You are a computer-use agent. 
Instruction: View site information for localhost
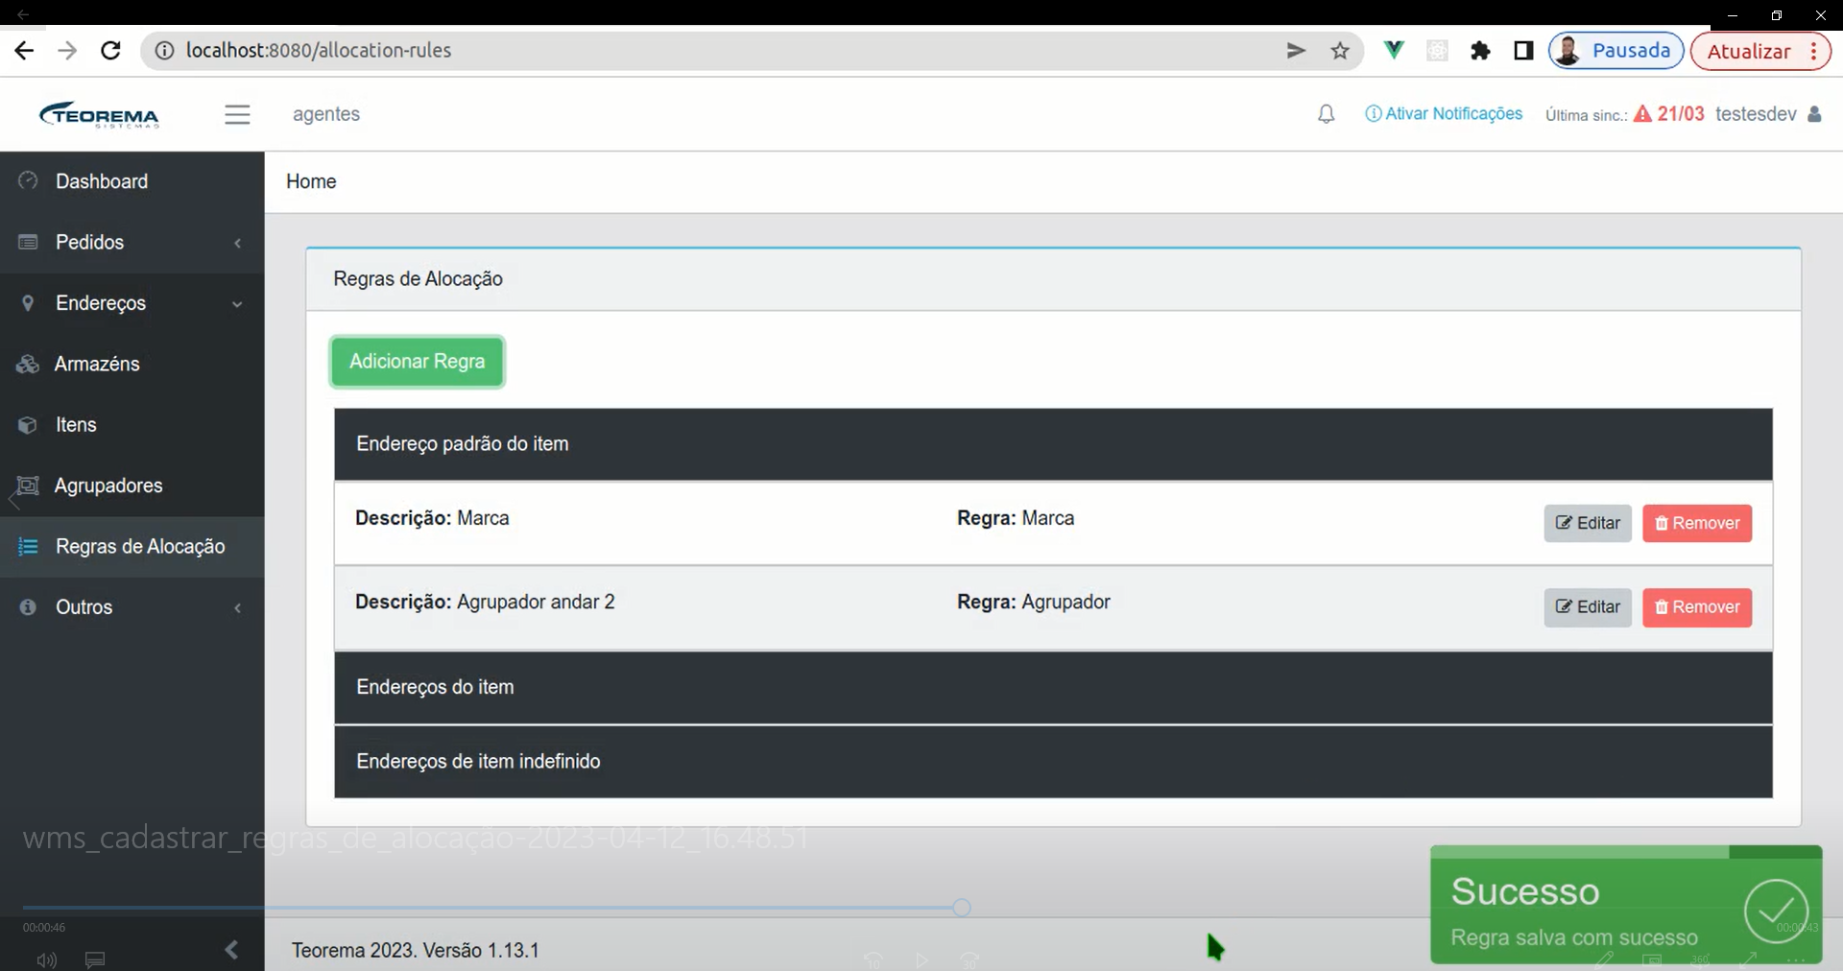(165, 51)
